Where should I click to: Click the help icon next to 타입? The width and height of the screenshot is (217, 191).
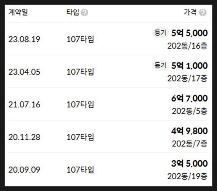(x=84, y=13)
